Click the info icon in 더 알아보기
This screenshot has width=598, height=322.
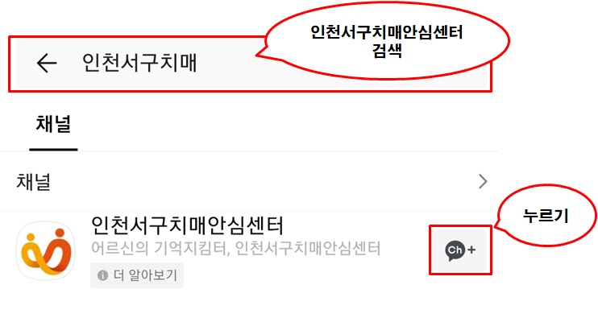pyautogui.click(x=102, y=275)
